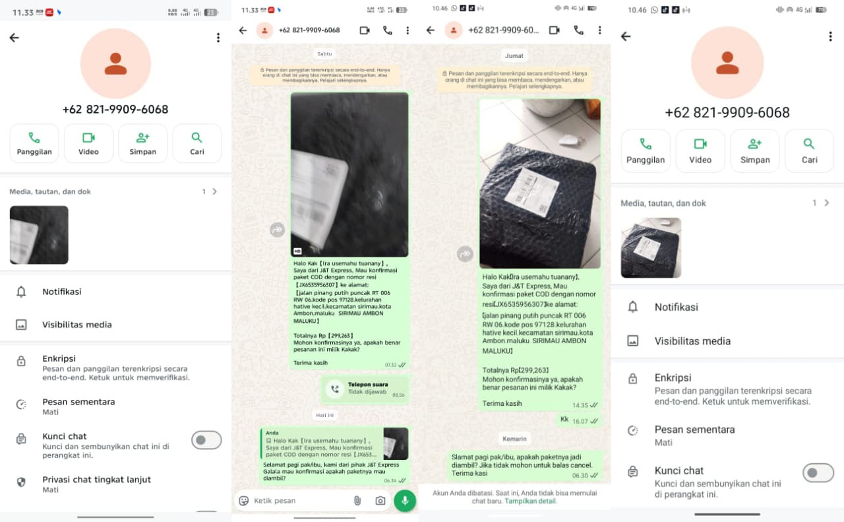844x522 pixels.
Task: Open Pesan sementara on the 10.46 contact info screen
Action: click(727, 435)
